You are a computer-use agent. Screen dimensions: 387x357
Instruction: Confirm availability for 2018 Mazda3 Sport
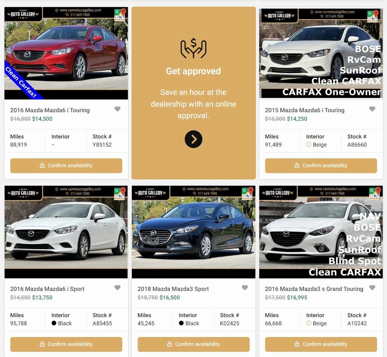(x=193, y=344)
